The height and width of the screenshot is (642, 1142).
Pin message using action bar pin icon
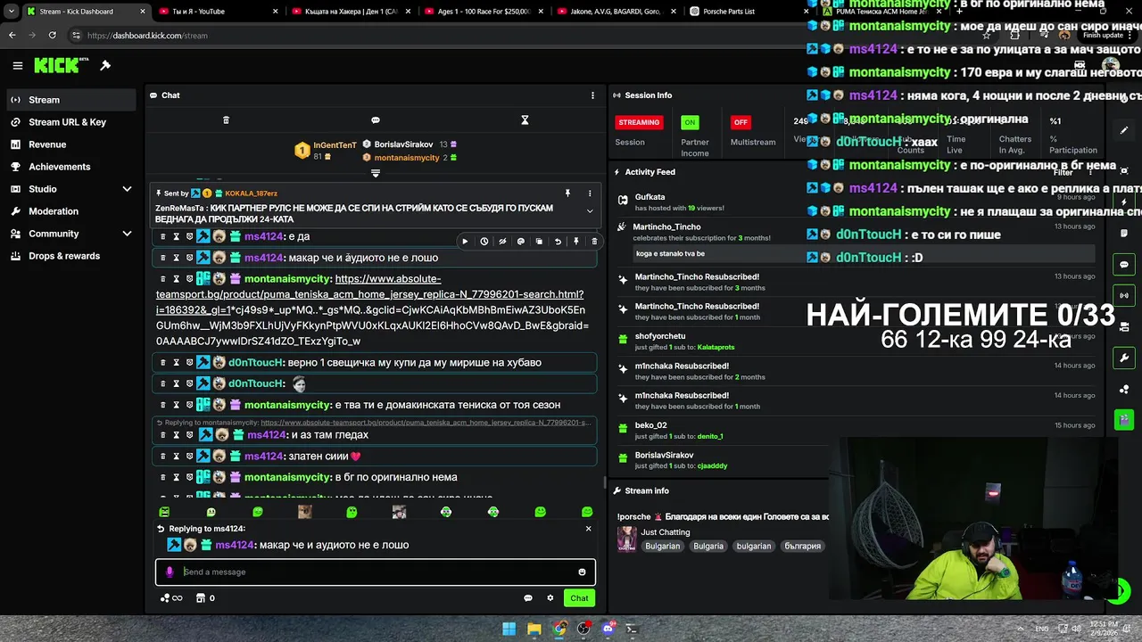tap(576, 241)
